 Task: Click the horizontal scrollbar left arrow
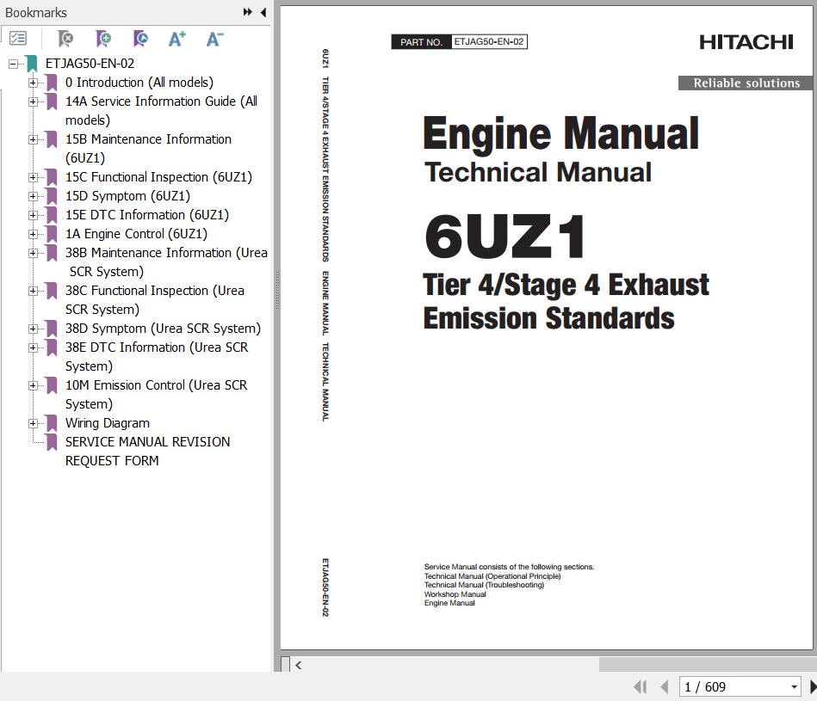click(299, 665)
